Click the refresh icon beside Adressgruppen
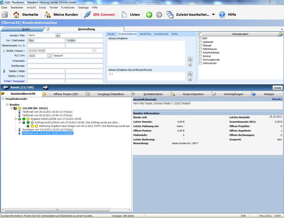This screenshot has width=284, height=218. point(280,34)
